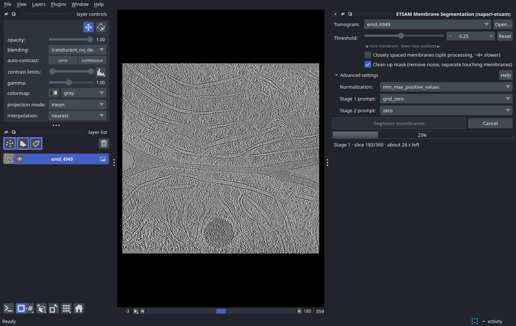The image size is (516, 326).
Task: Click the new labels layer icon
Action: click(x=36, y=143)
